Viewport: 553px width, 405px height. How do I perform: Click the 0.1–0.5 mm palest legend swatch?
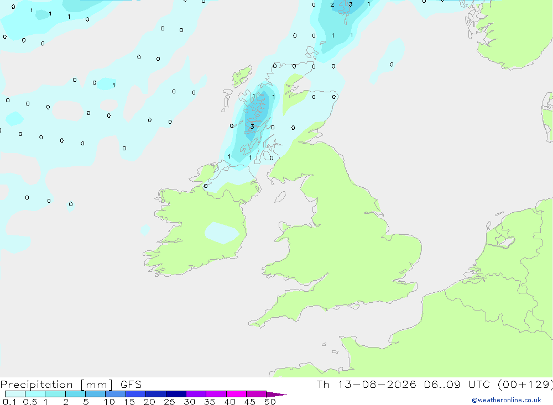15,394
